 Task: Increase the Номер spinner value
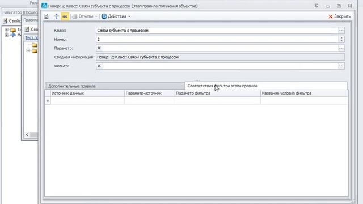pos(341,38)
